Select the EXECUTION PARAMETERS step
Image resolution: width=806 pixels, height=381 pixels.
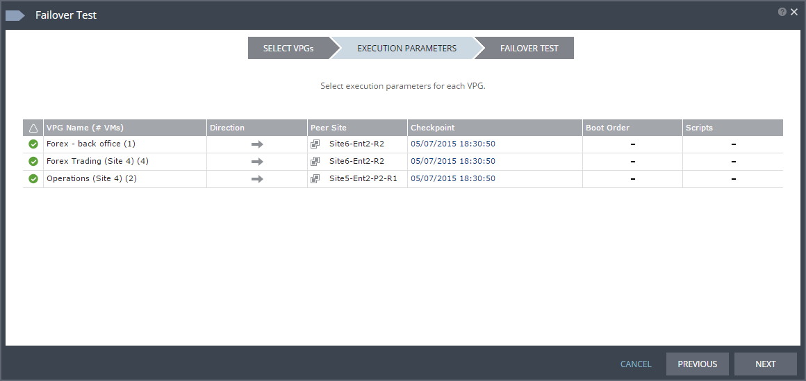click(406, 49)
